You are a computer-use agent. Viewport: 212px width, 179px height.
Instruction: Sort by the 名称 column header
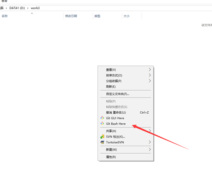32,16
